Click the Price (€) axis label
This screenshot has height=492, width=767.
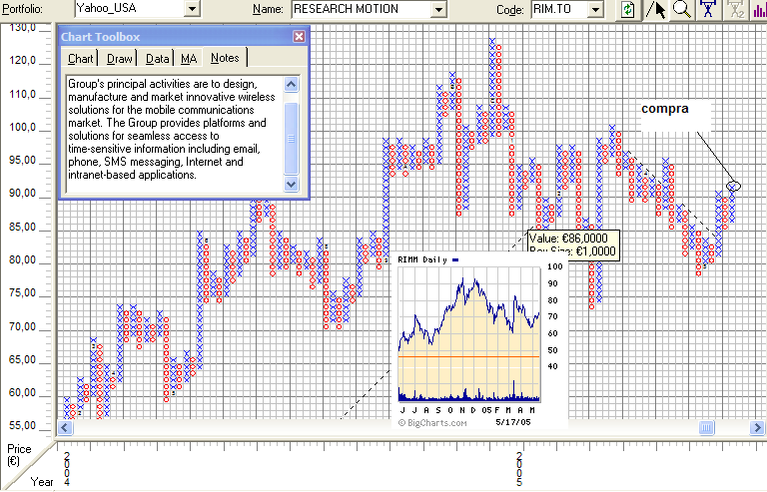(19, 455)
